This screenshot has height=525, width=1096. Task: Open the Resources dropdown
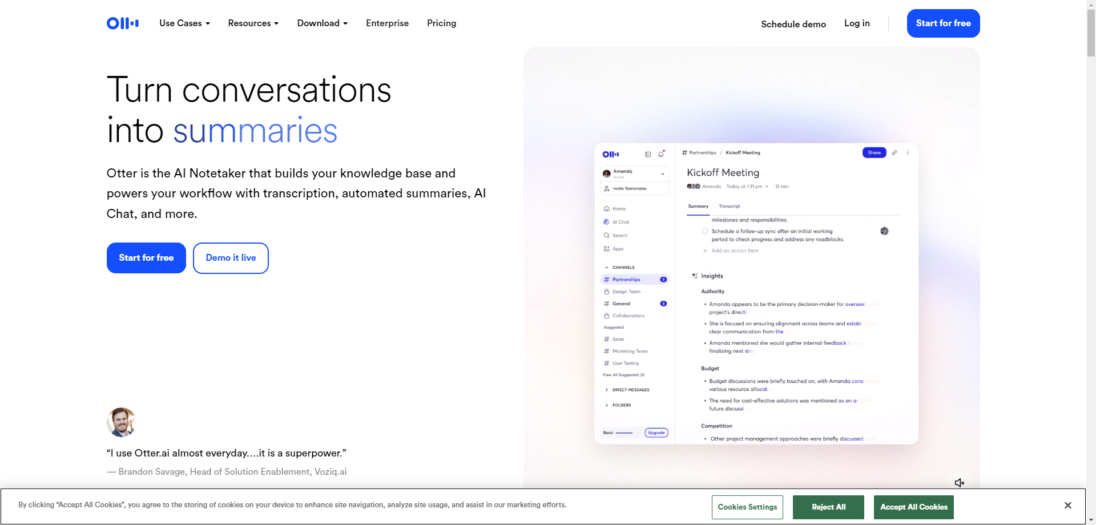point(253,23)
